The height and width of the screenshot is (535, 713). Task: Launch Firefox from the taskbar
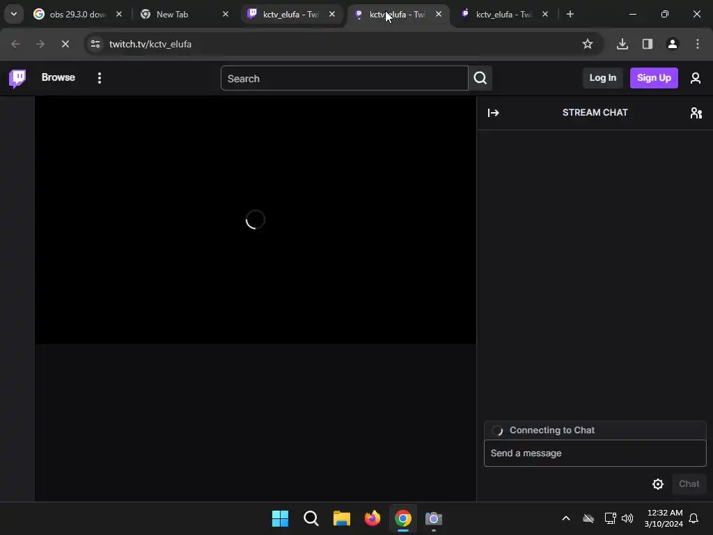click(x=372, y=518)
